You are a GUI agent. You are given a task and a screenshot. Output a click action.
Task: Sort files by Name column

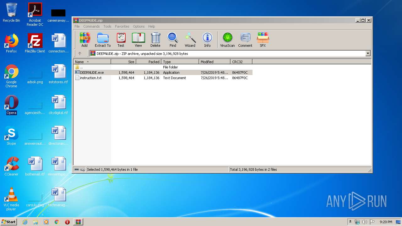pos(92,62)
